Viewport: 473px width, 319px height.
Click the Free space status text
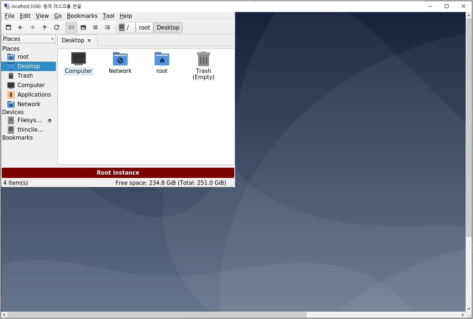point(171,183)
